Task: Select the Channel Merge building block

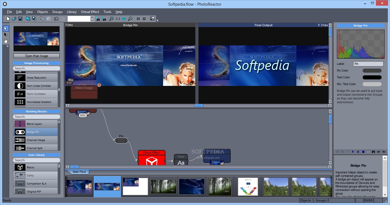Action: (36, 140)
